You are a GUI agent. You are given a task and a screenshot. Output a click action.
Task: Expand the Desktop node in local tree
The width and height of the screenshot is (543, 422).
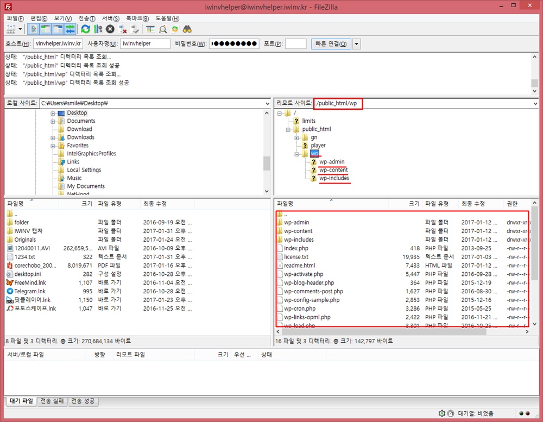[53, 114]
